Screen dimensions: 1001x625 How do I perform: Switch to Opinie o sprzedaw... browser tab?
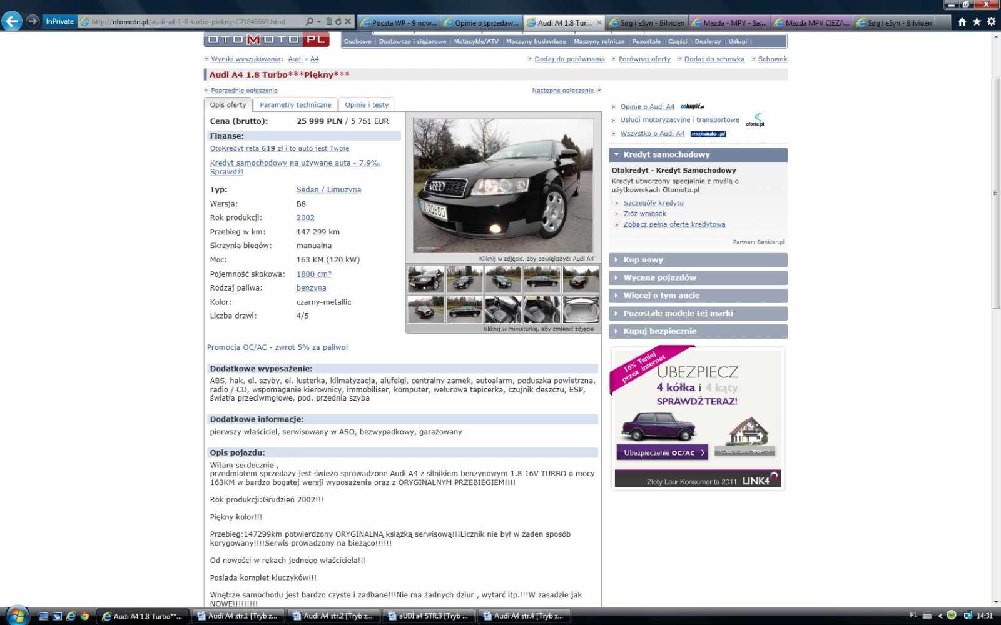481,22
